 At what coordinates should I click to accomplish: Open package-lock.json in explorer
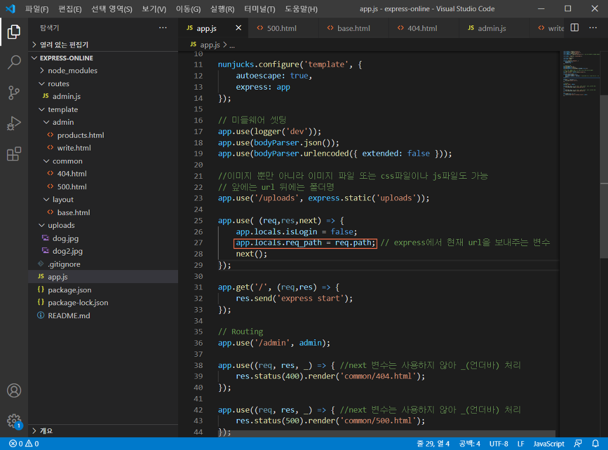77,302
